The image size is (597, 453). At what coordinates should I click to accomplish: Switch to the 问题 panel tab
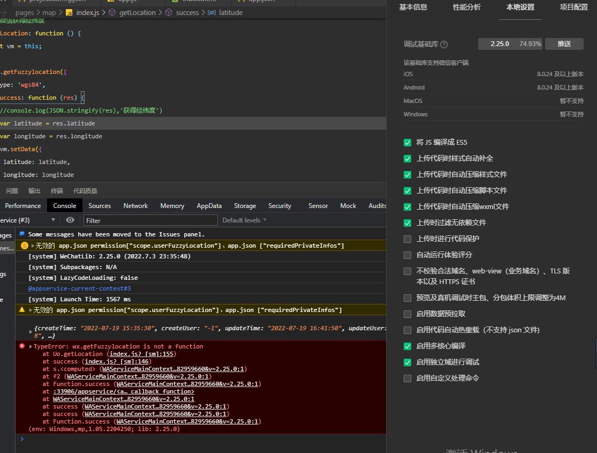click(12, 191)
